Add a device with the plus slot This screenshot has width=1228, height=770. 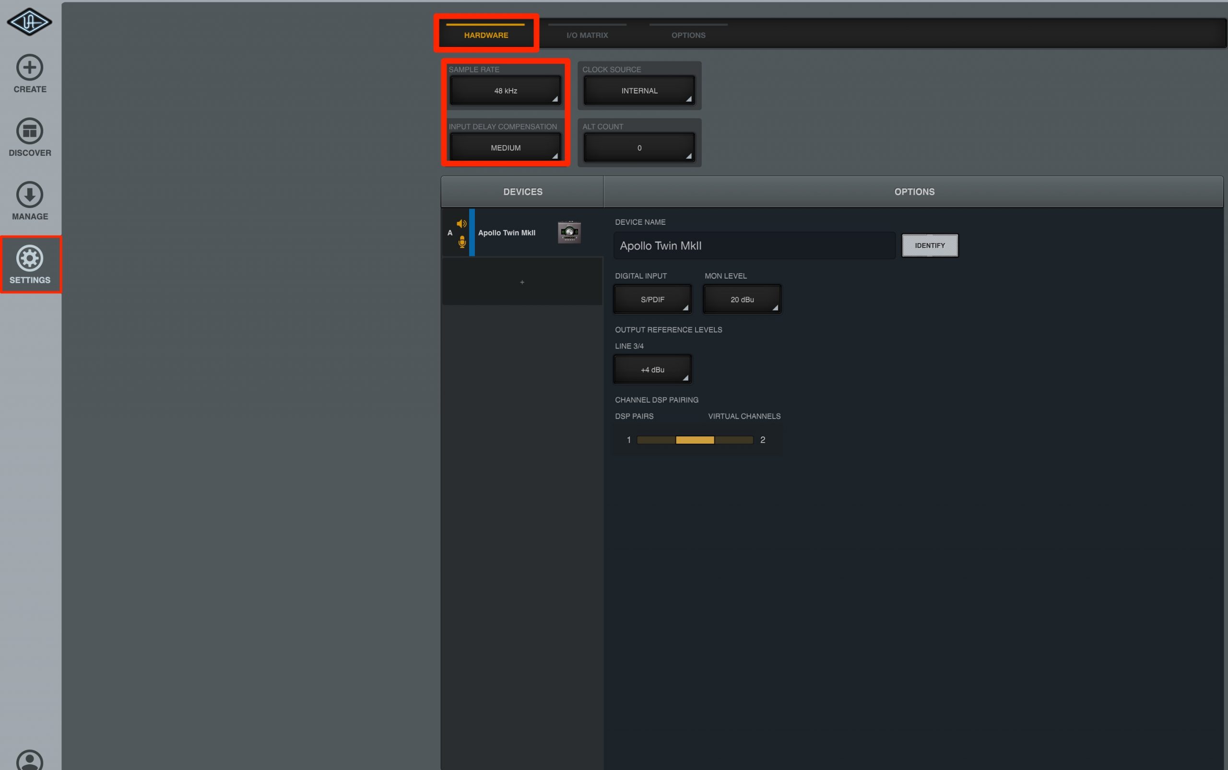point(522,281)
